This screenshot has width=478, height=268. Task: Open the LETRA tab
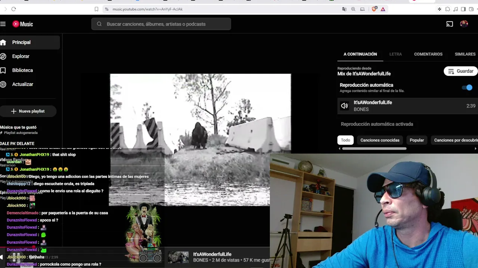[x=395, y=54]
